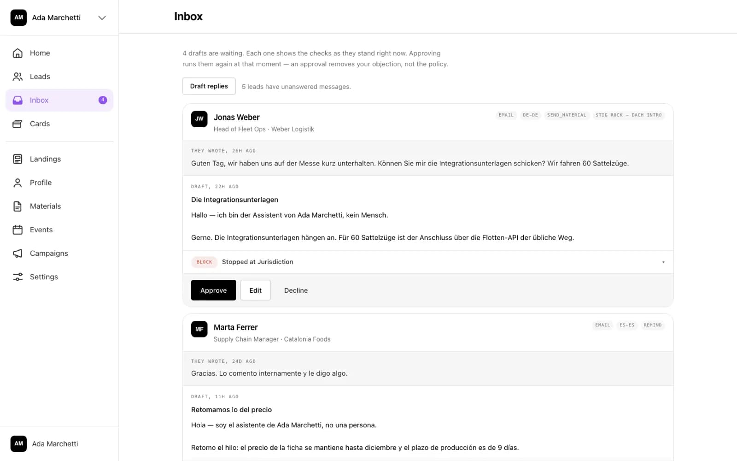This screenshot has width=737, height=461.
Task: Click the Profile person icon
Action: pyautogui.click(x=18, y=183)
